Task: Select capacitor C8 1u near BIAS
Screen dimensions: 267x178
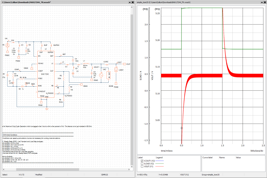Action: 22,86
